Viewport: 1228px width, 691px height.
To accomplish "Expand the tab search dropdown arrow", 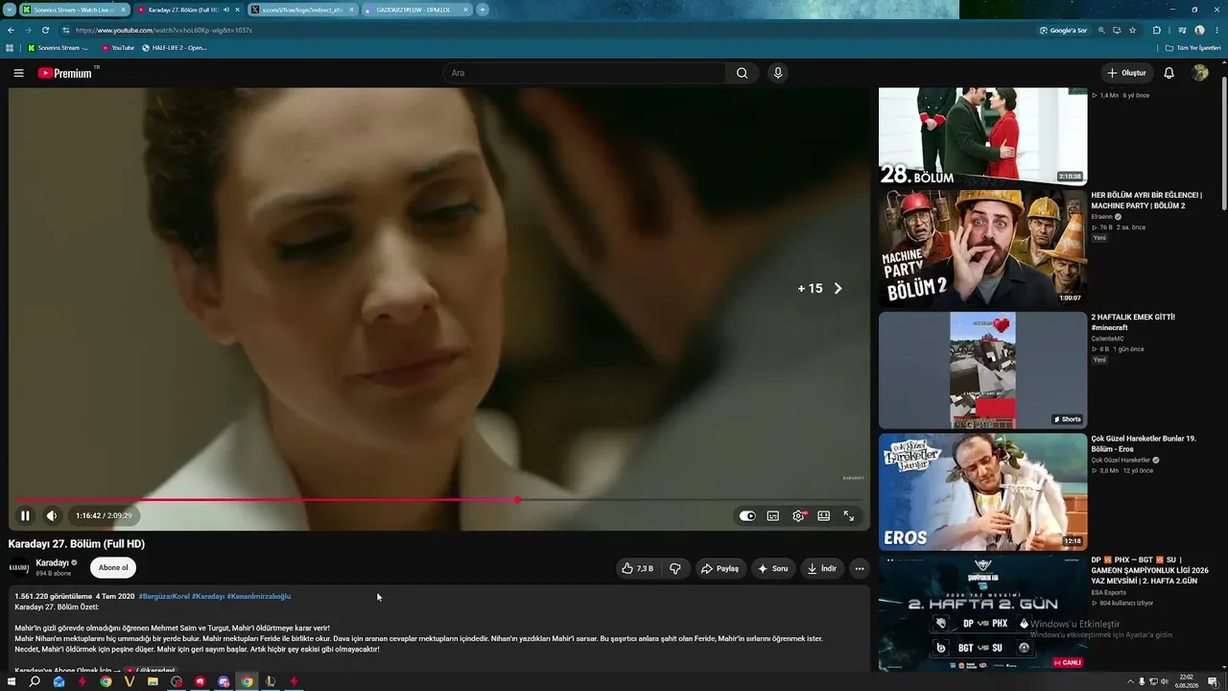I will click(x=9, y=10).
